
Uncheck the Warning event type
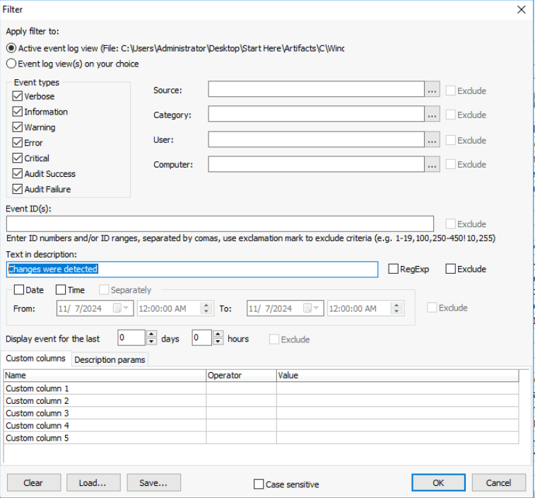(x=18, y=127)
